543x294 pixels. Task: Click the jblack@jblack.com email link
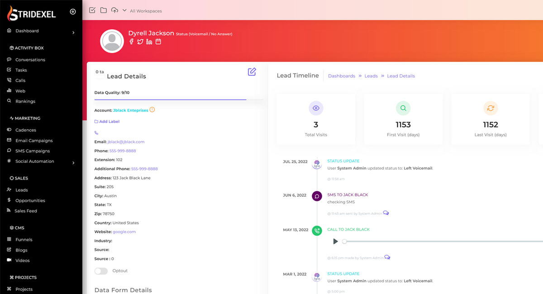(x=126, y=142)
